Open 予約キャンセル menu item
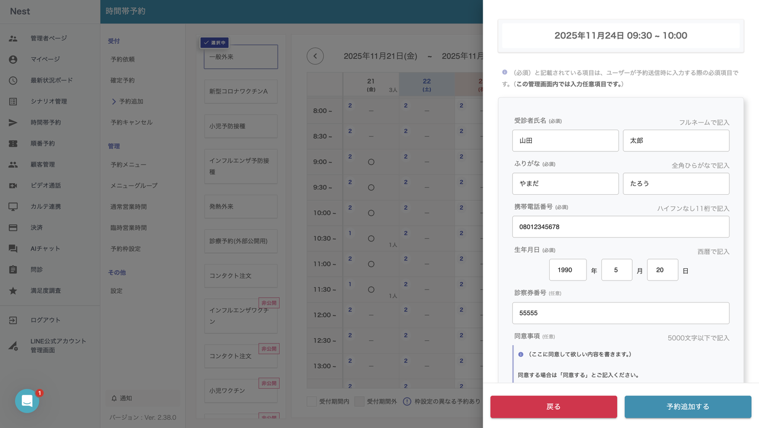Viewport: 759px width, 428px height. (x=132, y=123)
